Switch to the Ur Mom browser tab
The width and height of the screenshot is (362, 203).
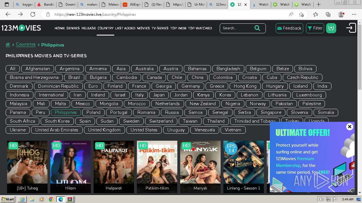196,4
